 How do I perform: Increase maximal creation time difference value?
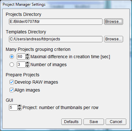pyautogui.click(x=28, y=55)
